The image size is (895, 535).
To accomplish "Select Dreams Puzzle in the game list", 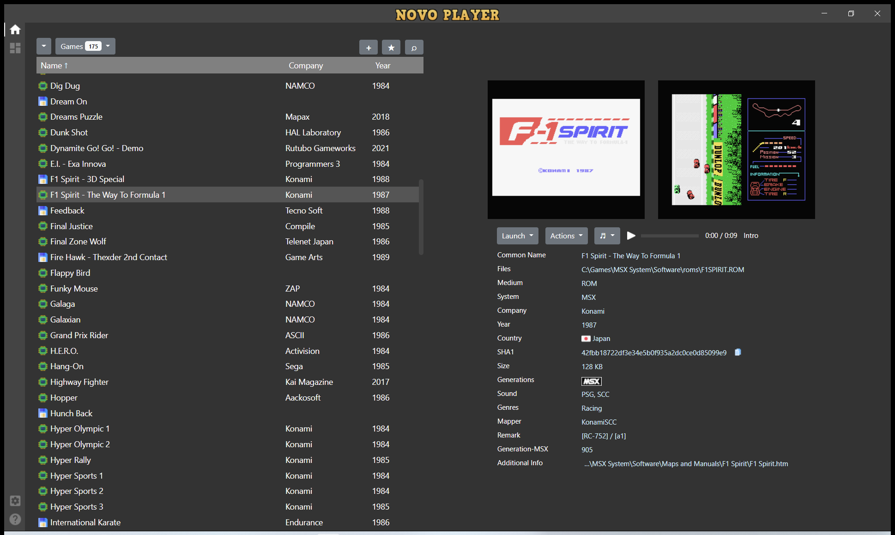I will pyautogui.click(x=228, y=117).
